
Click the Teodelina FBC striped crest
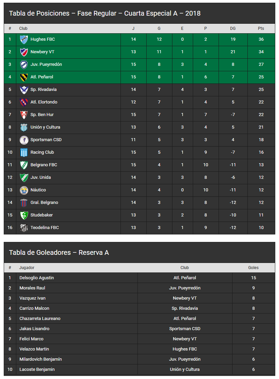tap(24, 228)
